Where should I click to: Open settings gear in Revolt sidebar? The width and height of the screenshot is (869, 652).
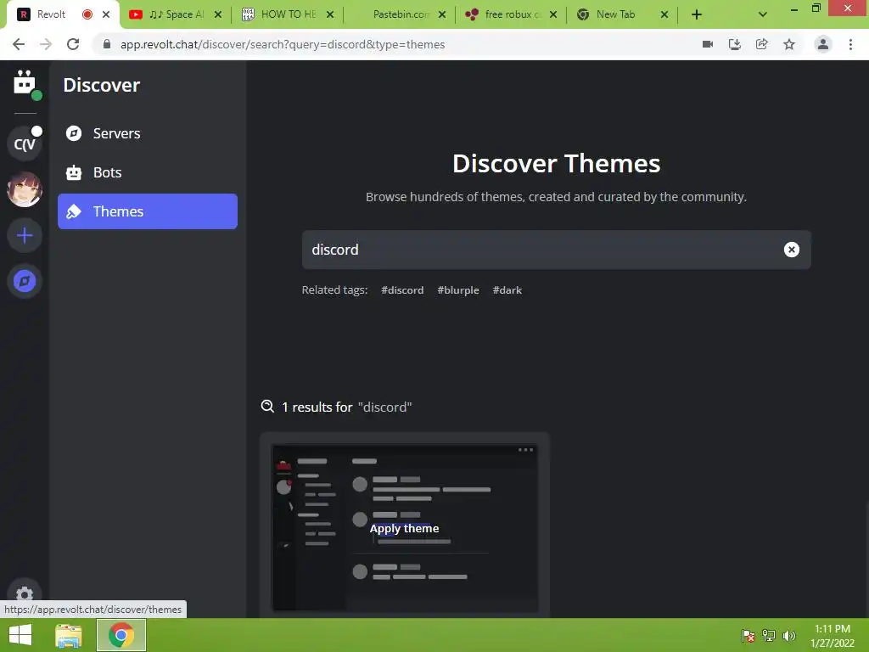click(25, 594)
